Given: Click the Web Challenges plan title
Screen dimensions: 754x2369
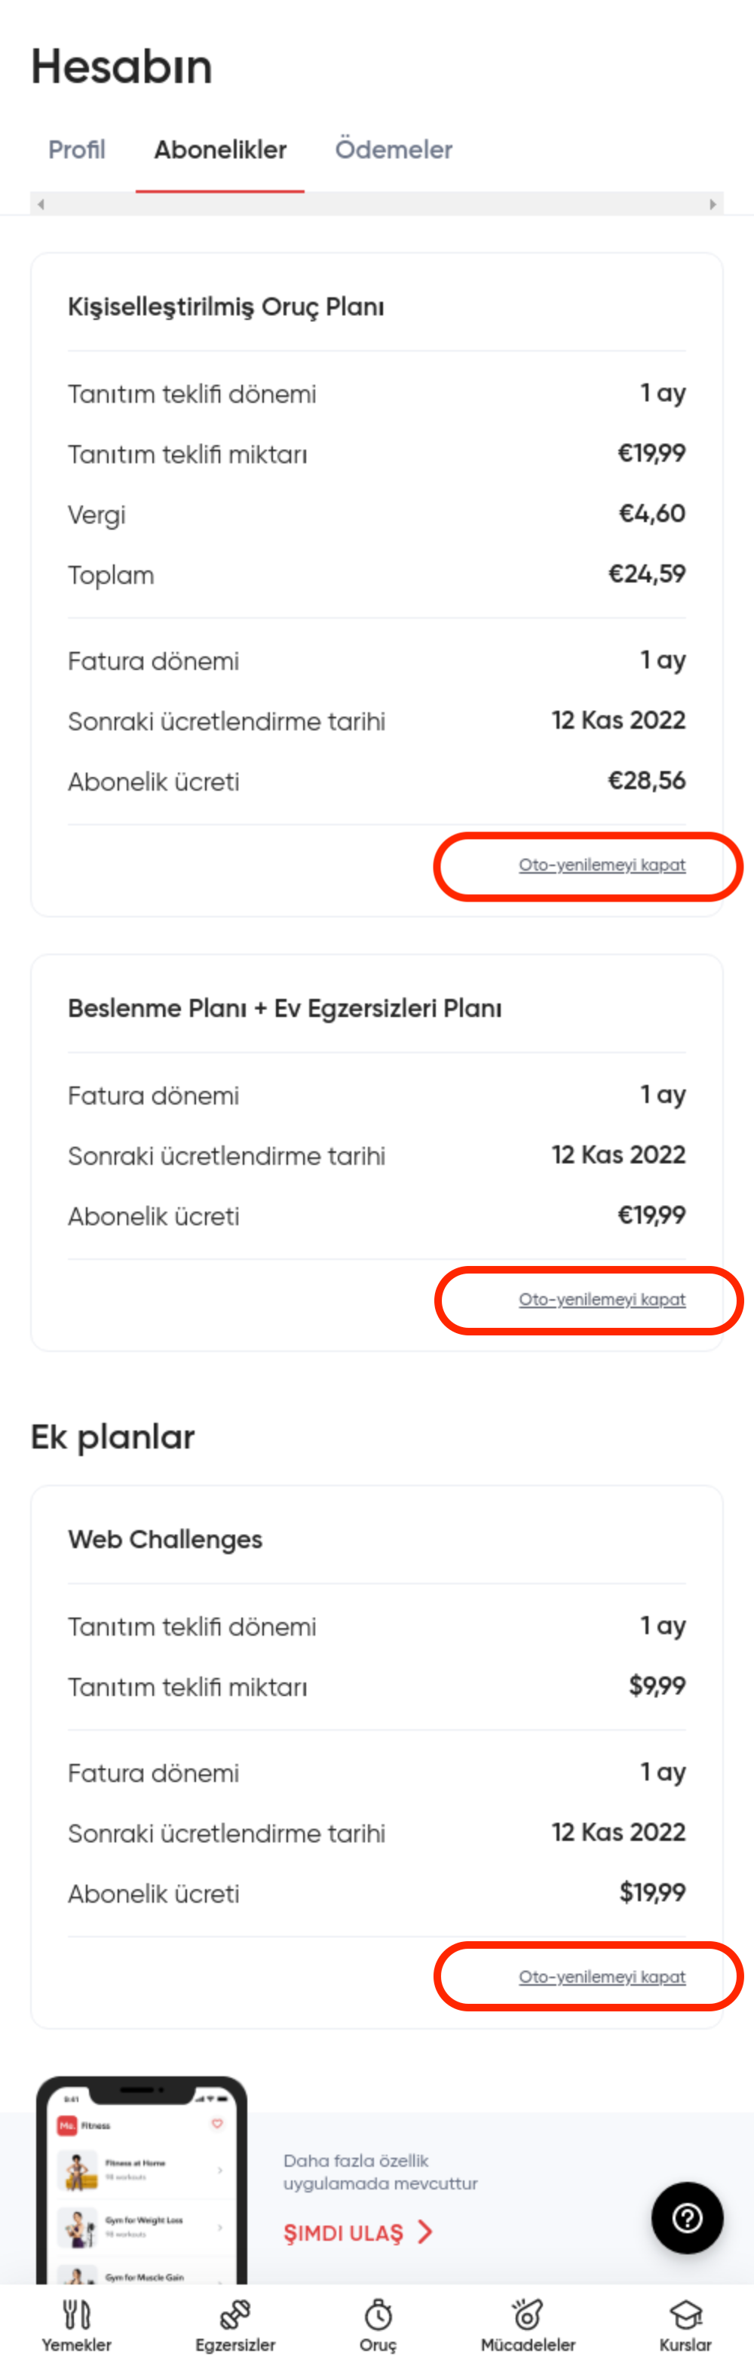Looking at the screenshot, I should point(164,1540).
